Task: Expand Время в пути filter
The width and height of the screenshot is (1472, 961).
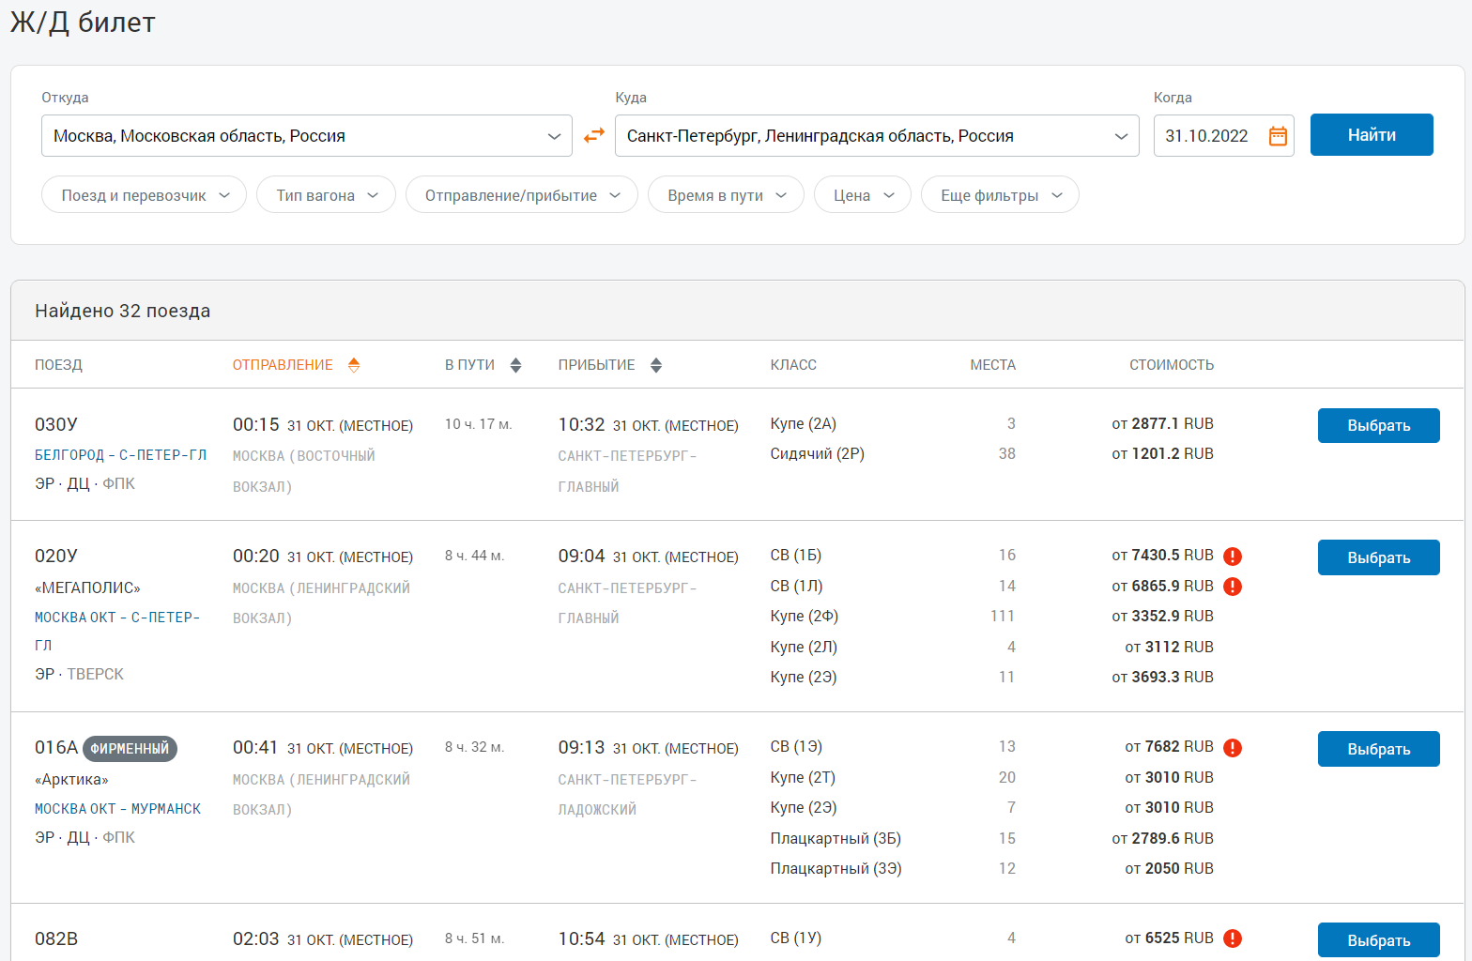Action: (726, 195)
